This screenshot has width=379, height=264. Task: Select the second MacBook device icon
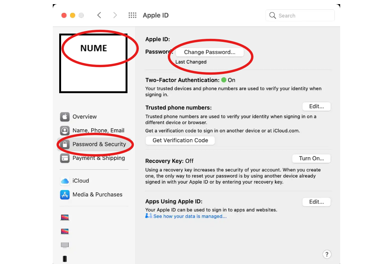pos(65,231)
